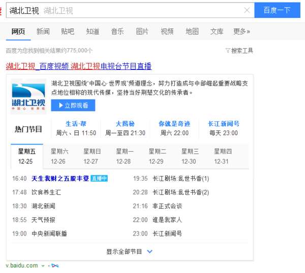
Task: Open the 大揭秘 program link
Action: [125, 124]
